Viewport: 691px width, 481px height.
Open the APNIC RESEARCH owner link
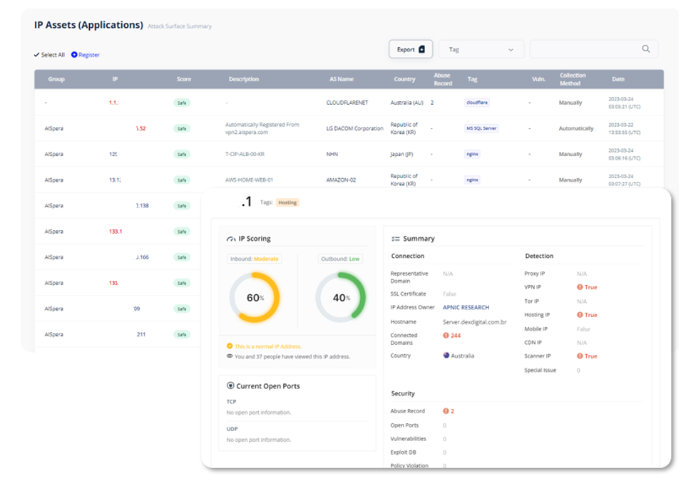click(x=466, y=307)
